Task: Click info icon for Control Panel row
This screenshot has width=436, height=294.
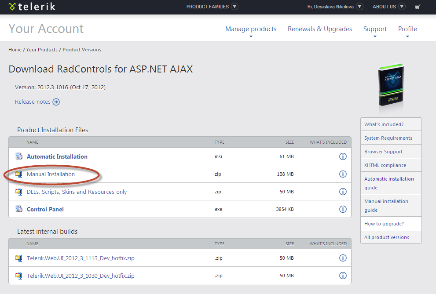Action: [343, 209]
